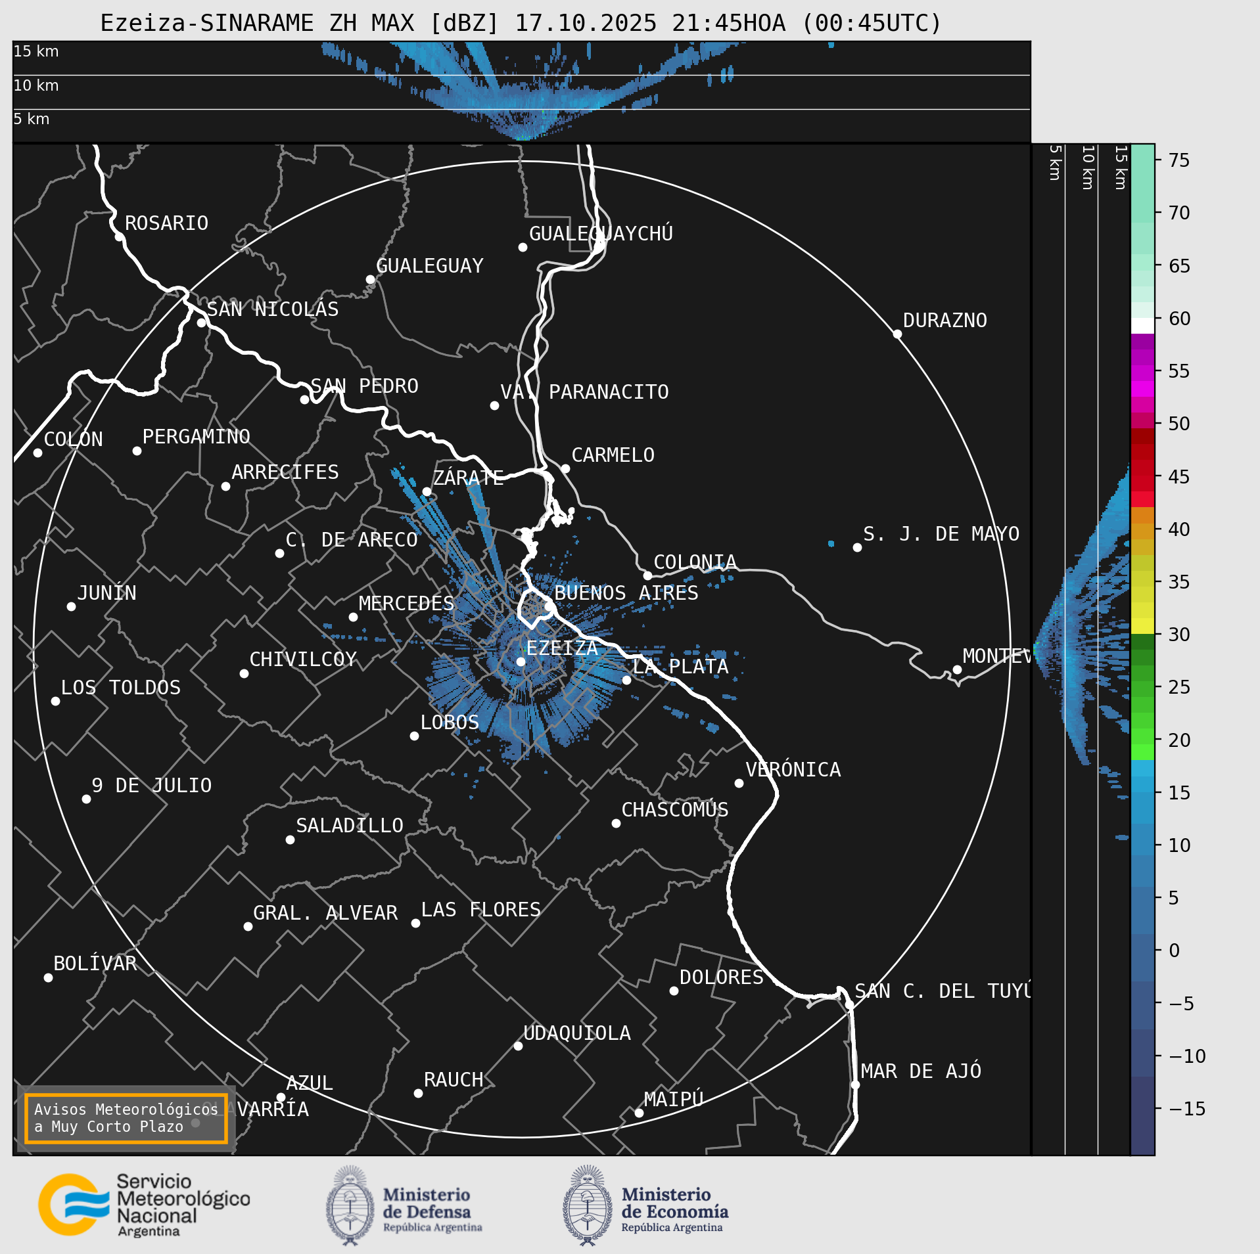The height and width of the screenshot is (1254, 1260).
Task: Click the SAN C. DEL TUYÚ label
Action: click(x=943, y=991)
